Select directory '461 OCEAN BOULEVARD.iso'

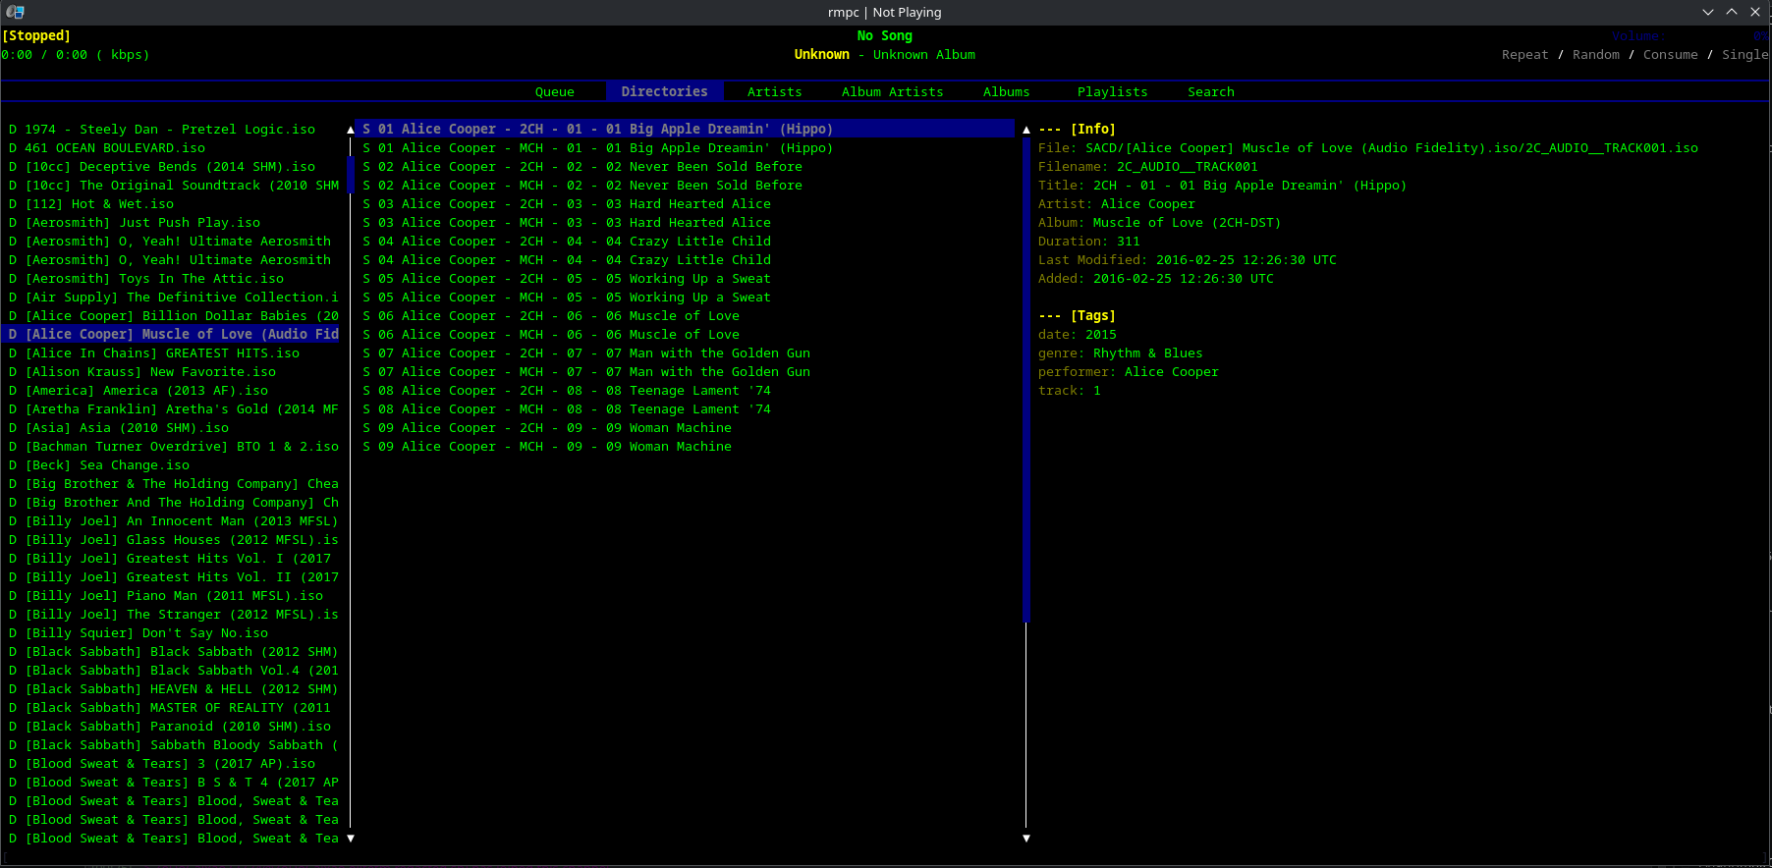[x=174, y=148]
